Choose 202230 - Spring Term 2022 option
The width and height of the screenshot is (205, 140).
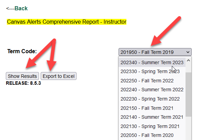(150, 99)
